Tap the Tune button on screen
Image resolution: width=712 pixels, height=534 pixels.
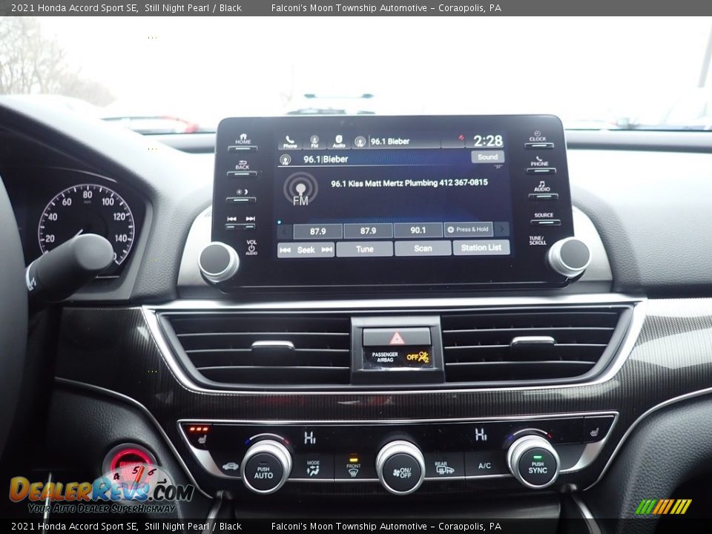pos(365,249)
